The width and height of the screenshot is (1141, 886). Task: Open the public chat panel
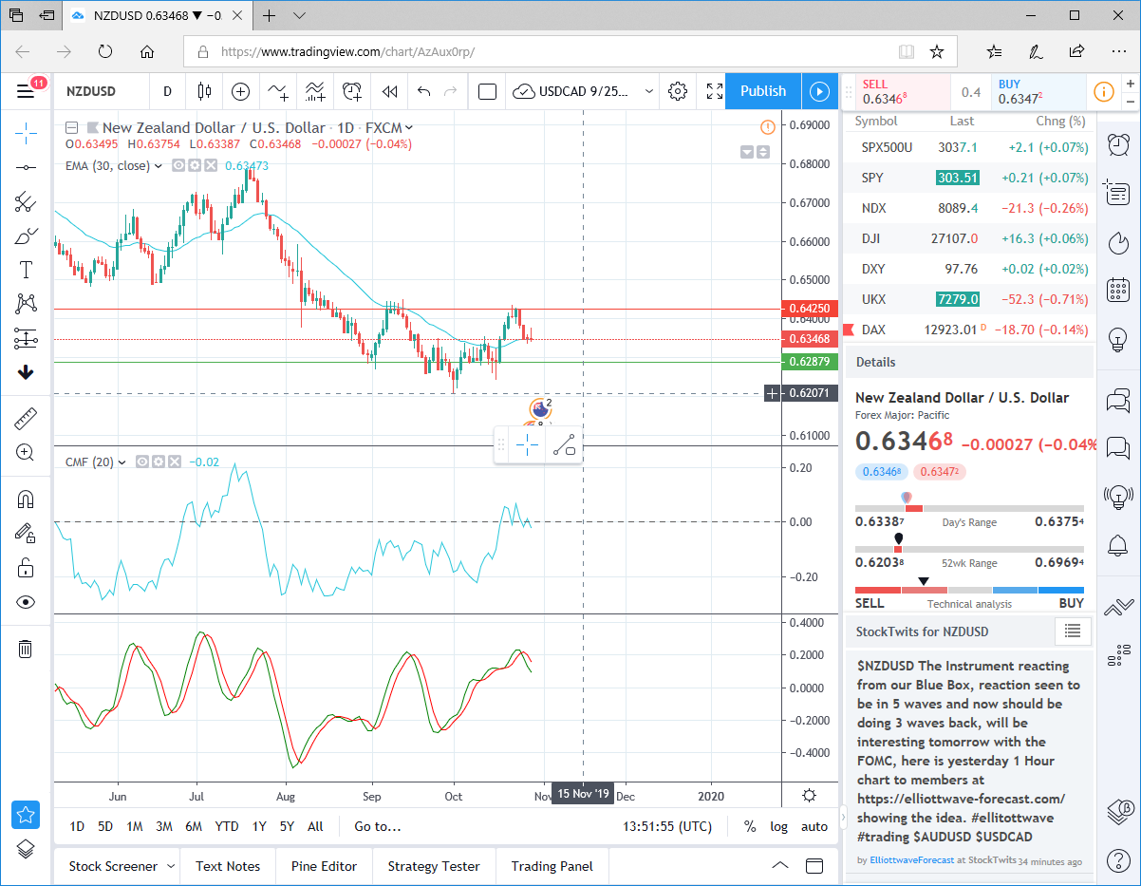click(x=1118, y=400)
